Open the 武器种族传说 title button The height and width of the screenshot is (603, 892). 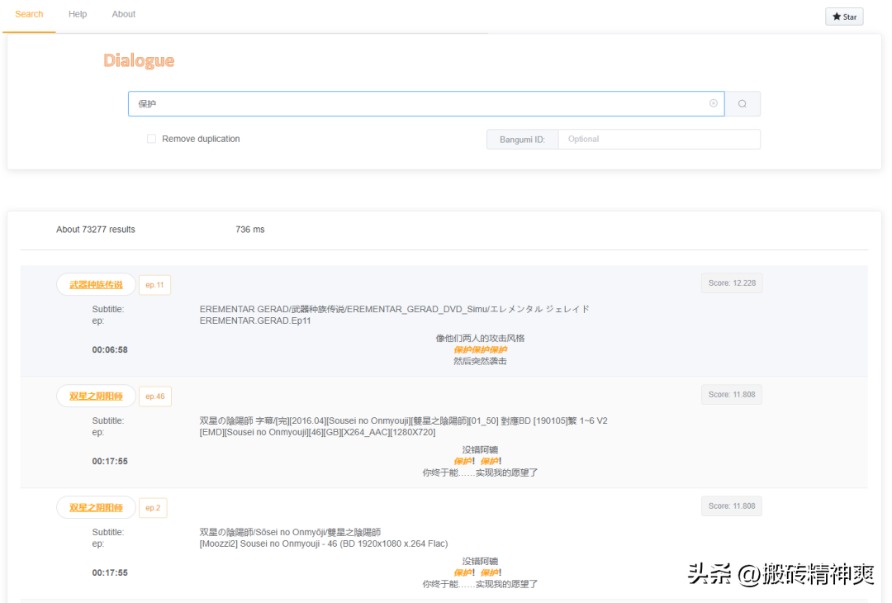pyautogui.click(x=96, y=284)
